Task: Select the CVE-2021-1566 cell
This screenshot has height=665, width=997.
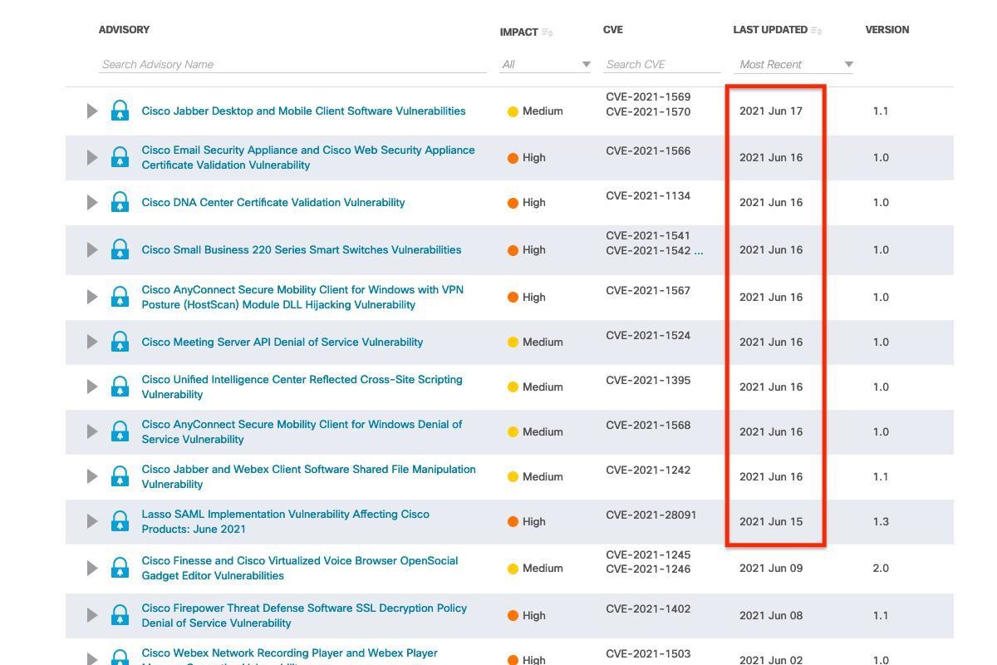Action: tap(648, 150)
